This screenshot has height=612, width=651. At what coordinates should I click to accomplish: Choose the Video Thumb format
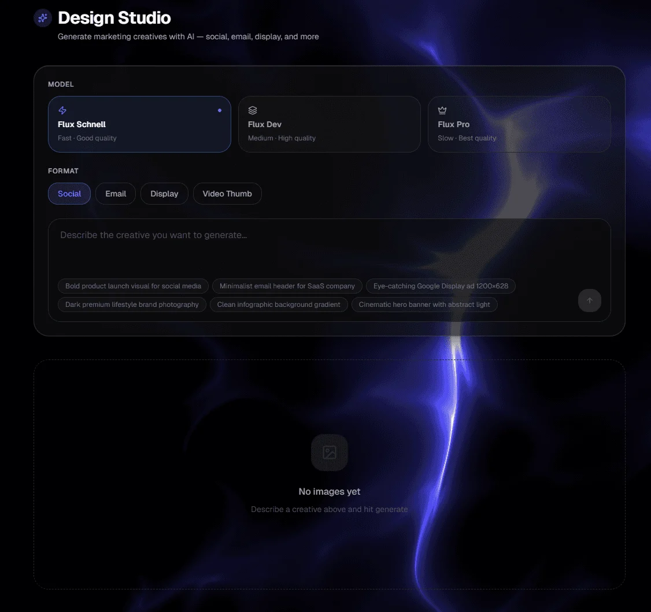click(x=227, y=194)
